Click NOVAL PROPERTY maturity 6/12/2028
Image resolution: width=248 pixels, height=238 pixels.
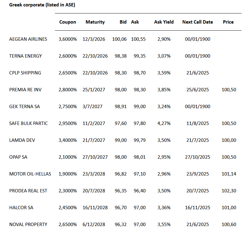click(94, 225)
